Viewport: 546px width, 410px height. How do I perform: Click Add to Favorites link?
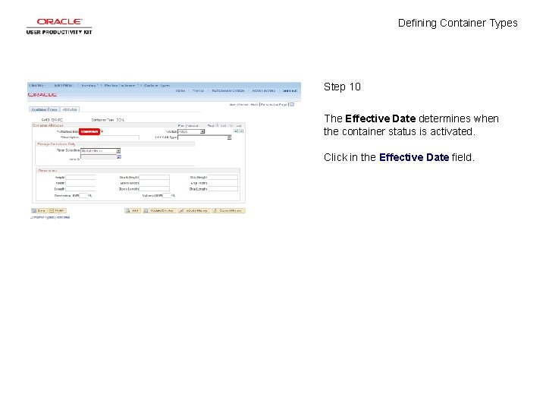263,90
